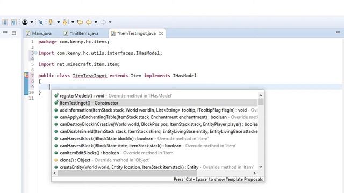The width and height of the screenshot is (344, 193).
Task: Open back history dropdown arrow
Action: tap(96, 22)
